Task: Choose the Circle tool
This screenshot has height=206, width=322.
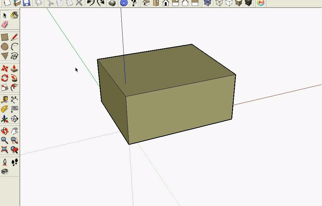Action: pos(5,47)
